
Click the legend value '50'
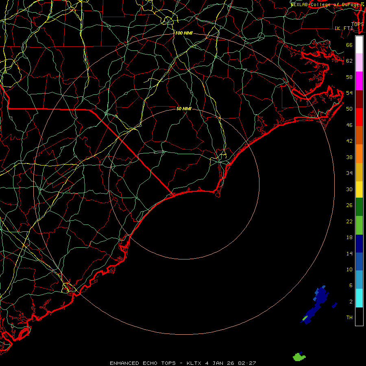349,109
